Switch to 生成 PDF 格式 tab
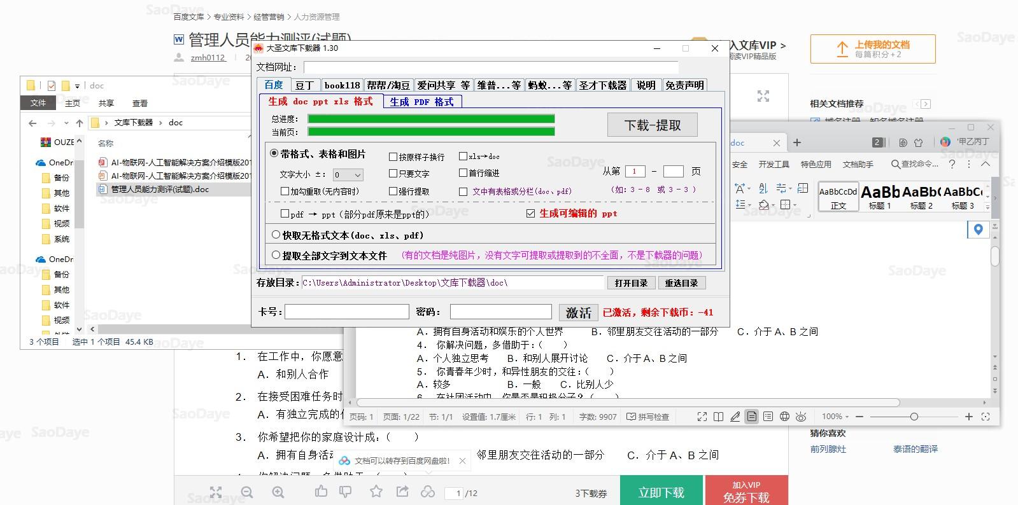The height and width of the screenshot is (505, 1018). (421, 102)
